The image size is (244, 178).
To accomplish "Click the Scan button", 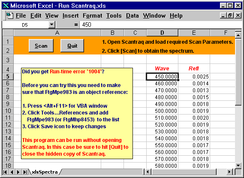I will 41,45.
